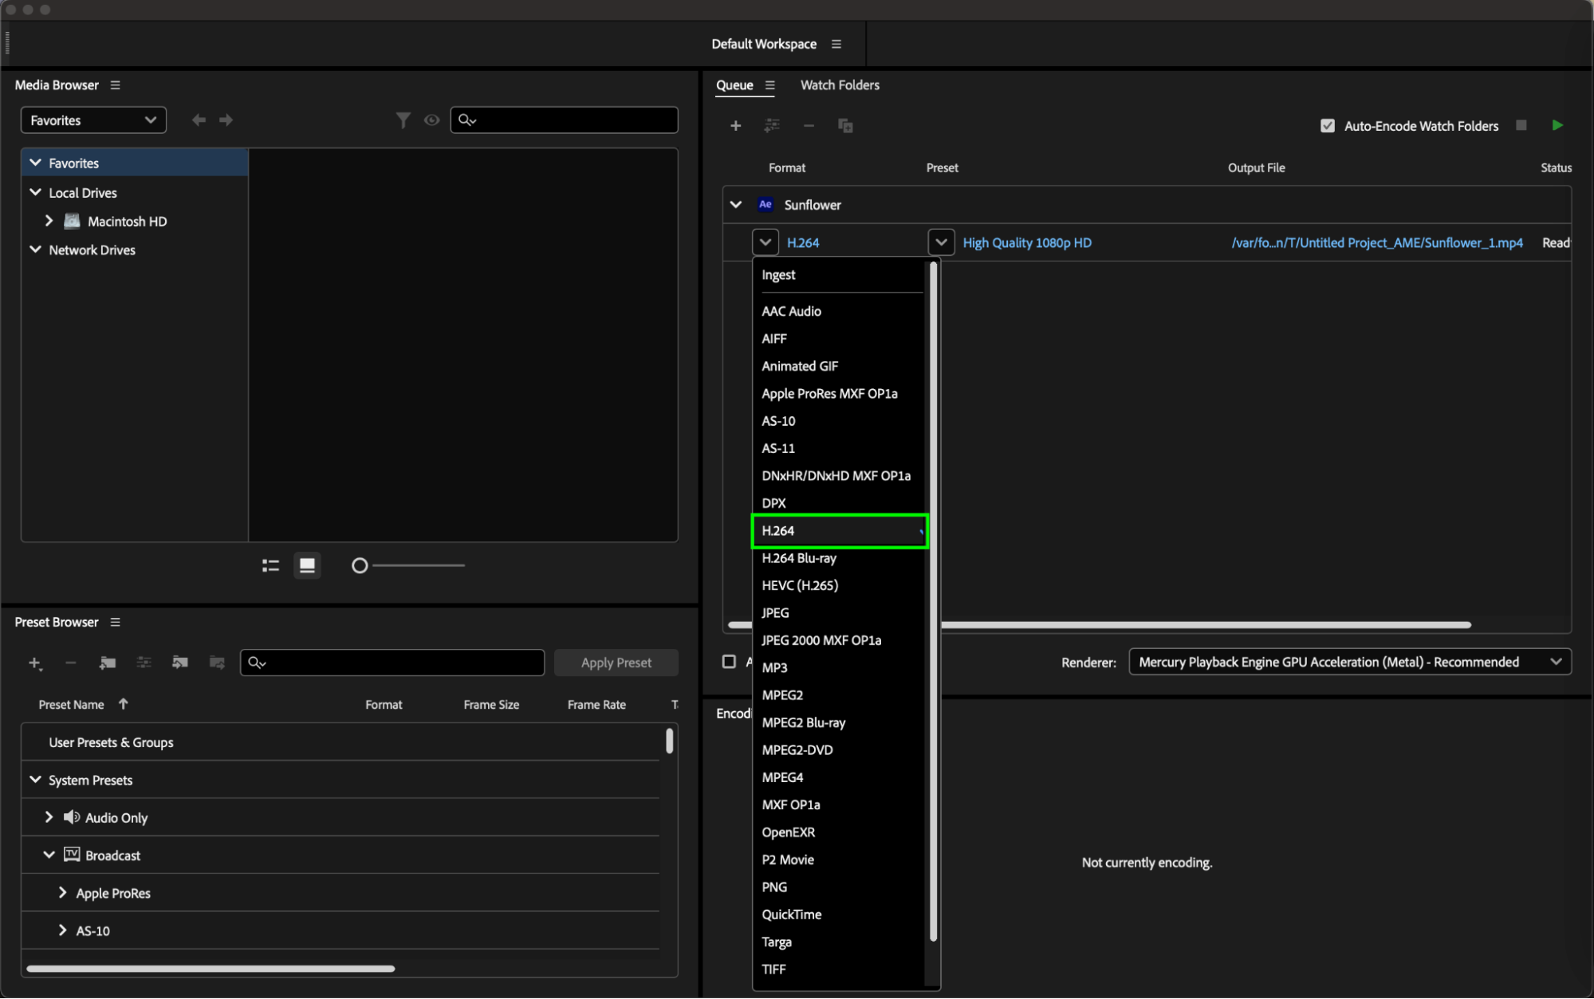This screenshot has width=1594, height=999.
Task: Click the green Start Queue play button
Action: [x=1557, y=125]
